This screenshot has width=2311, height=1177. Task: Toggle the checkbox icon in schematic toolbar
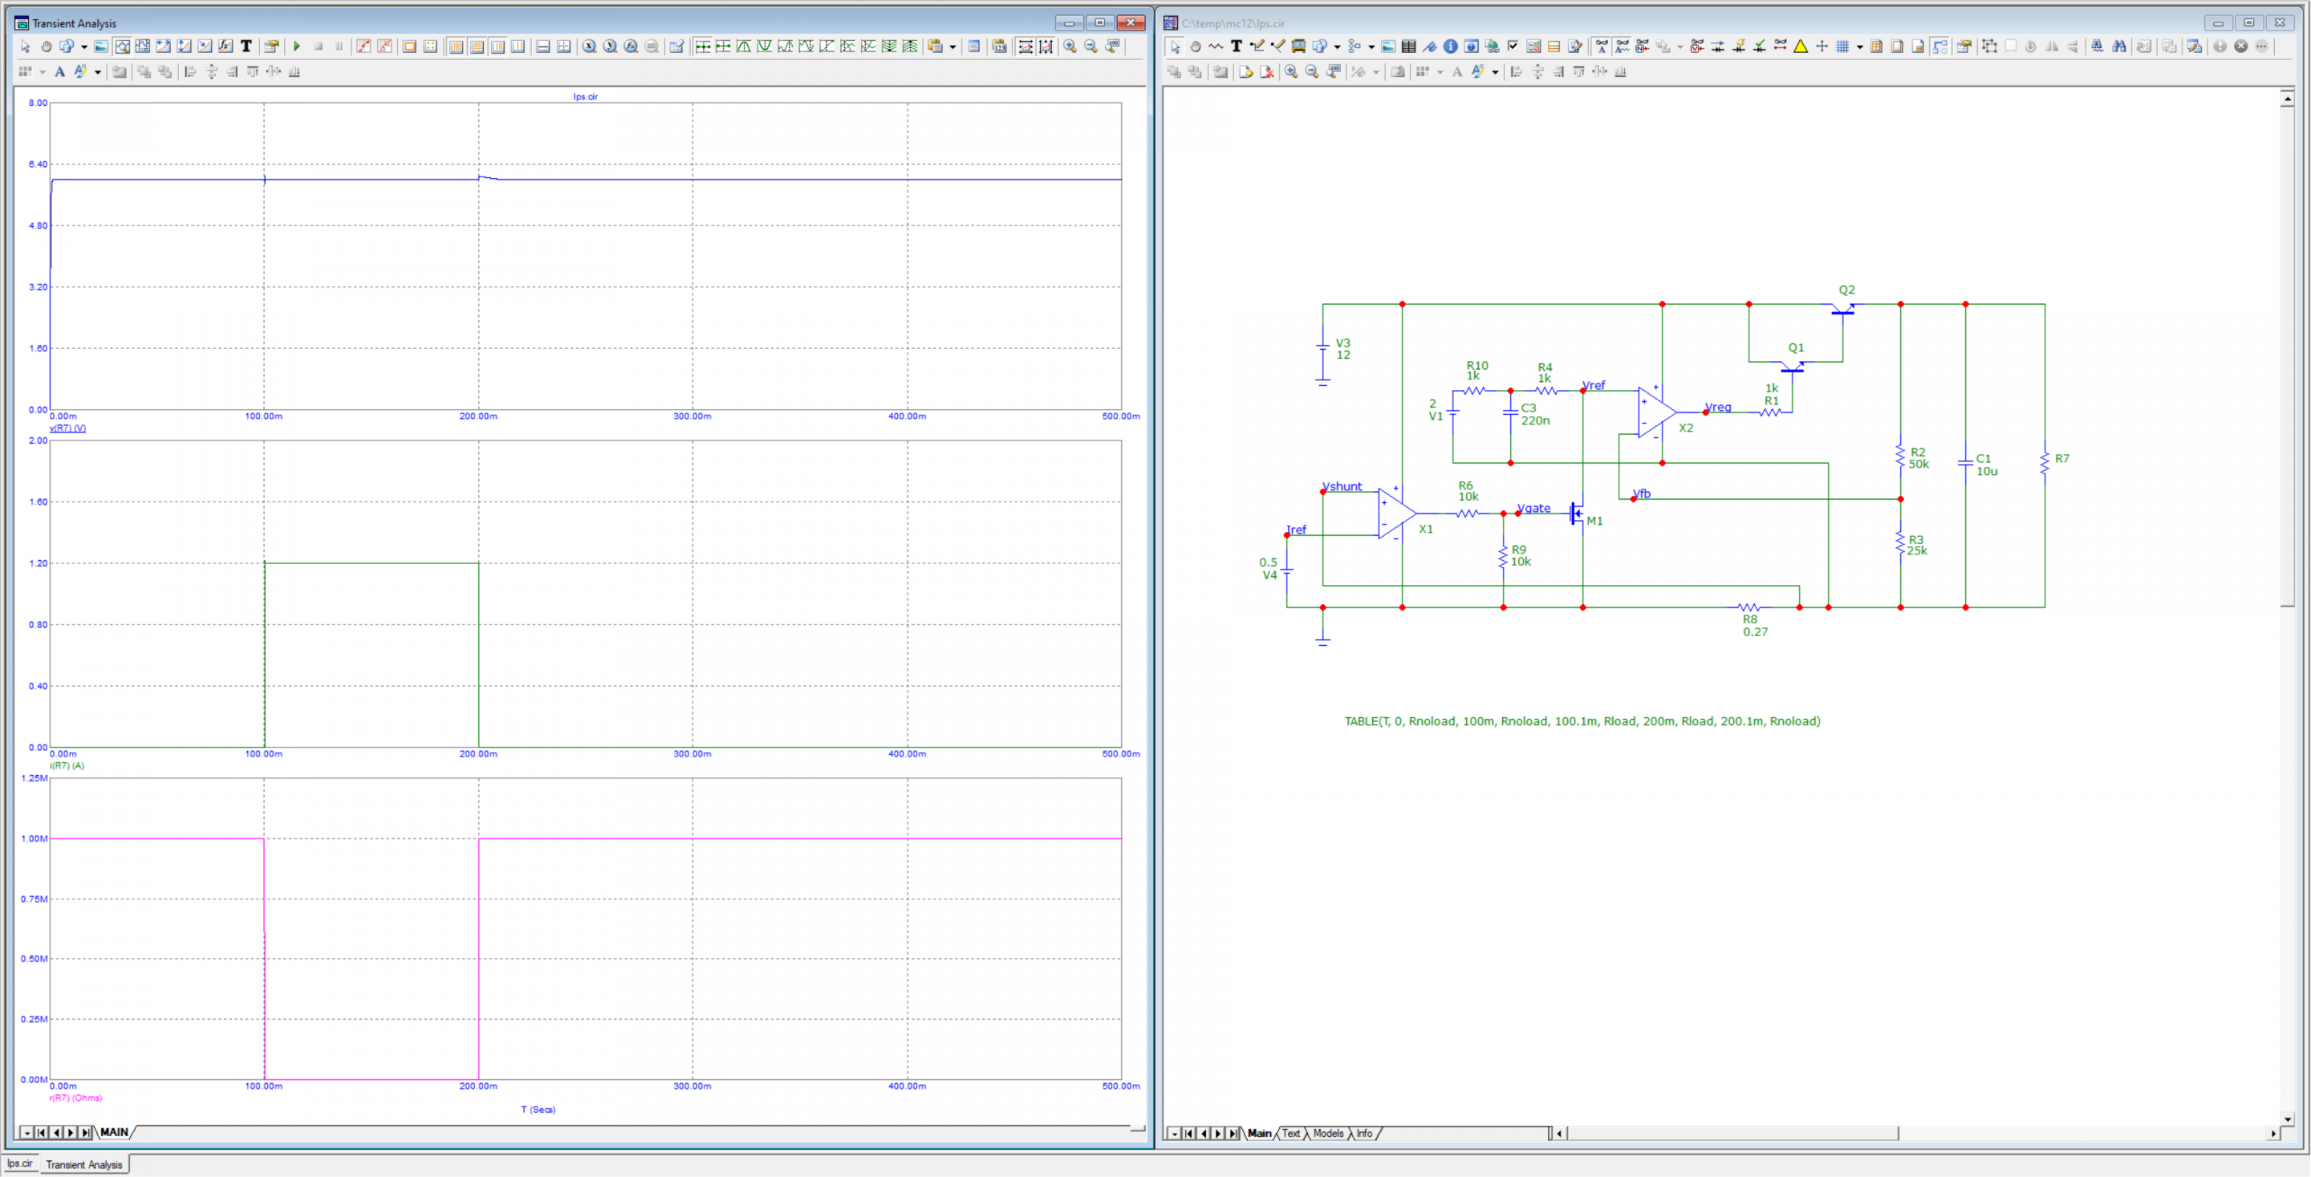point(1513,46)
